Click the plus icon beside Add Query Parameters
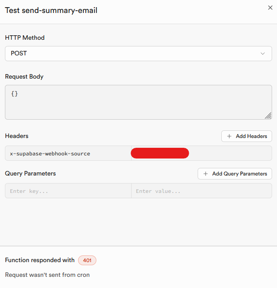The image size is (277, 288). pos(206,174)
